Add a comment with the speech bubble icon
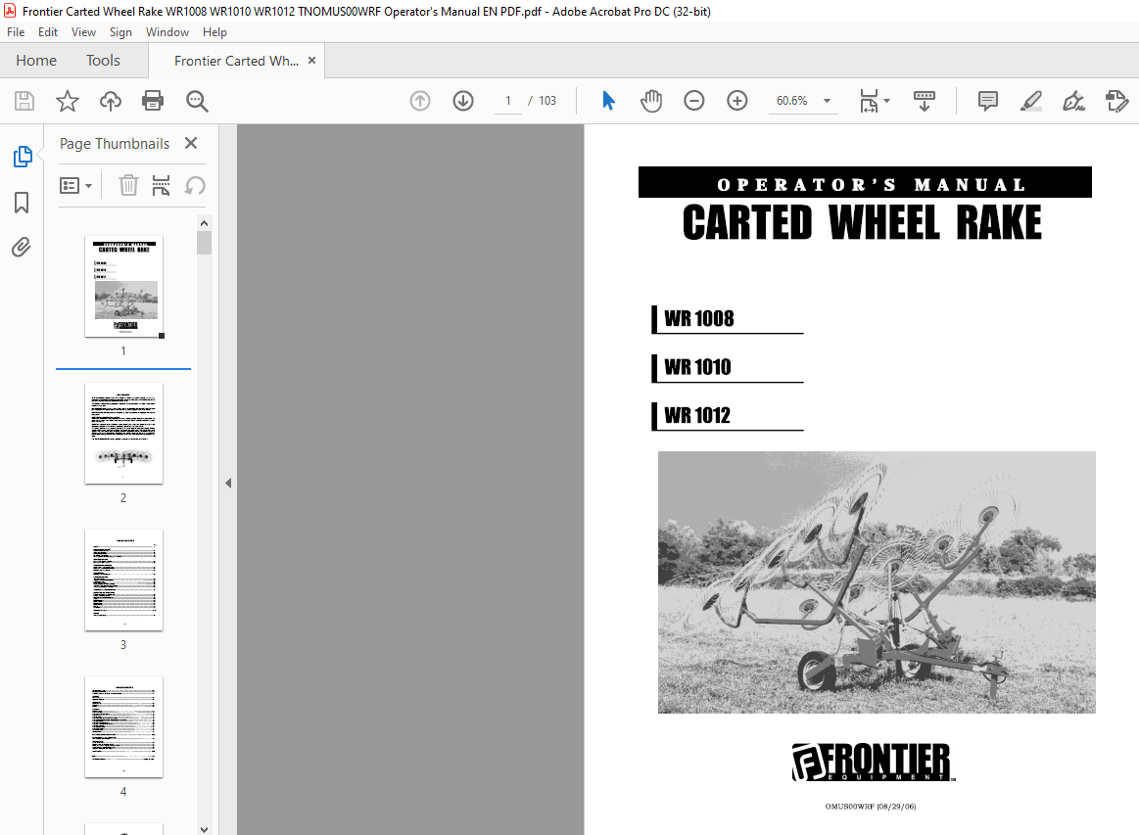Viewport: 1139px width, 835px height. 988,101
